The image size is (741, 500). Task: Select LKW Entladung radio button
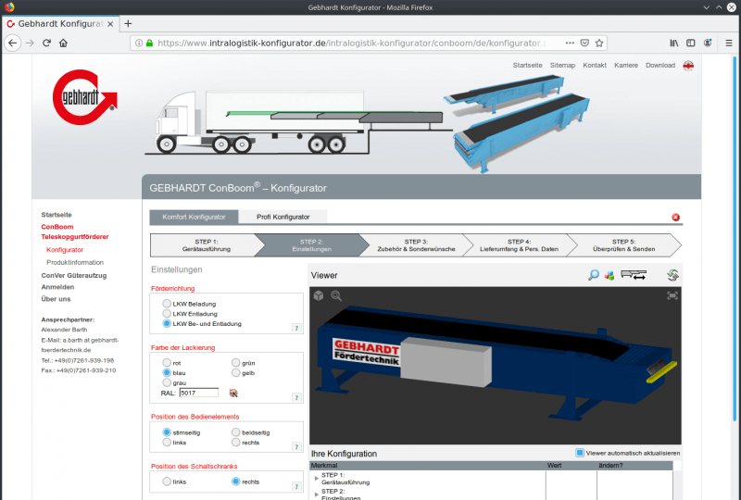point(167,313)
